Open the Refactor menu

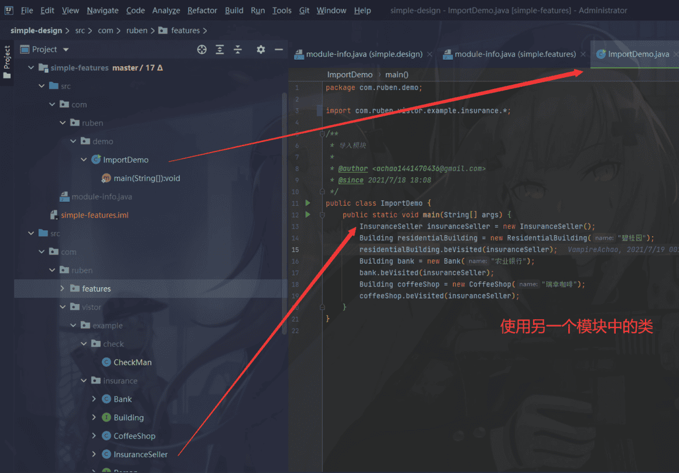[202, 11]
